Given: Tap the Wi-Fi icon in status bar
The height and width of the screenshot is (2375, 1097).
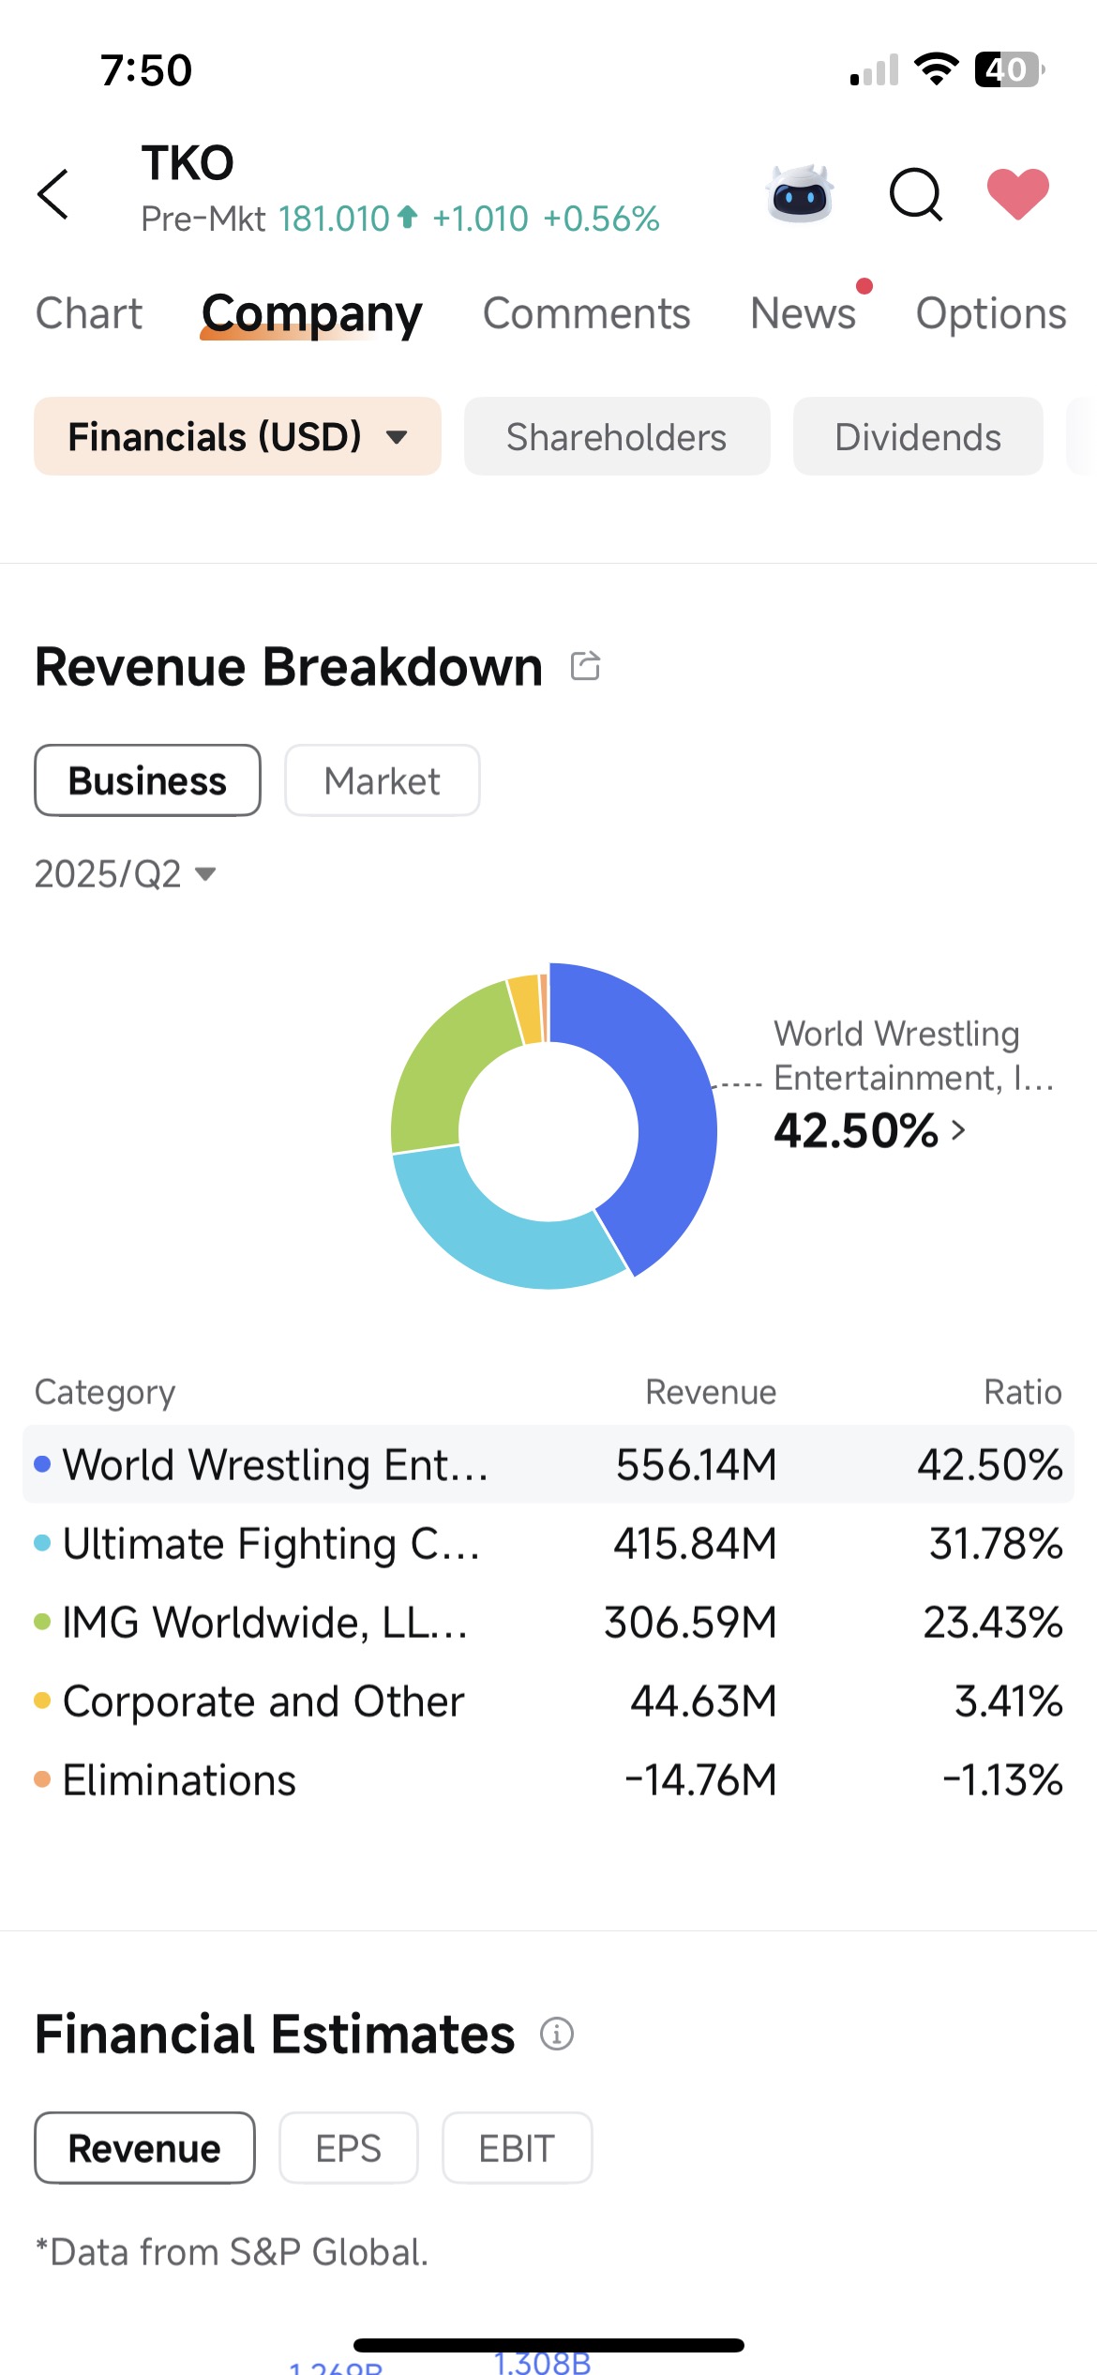Looking at the screenshot, I should [936, 69].
